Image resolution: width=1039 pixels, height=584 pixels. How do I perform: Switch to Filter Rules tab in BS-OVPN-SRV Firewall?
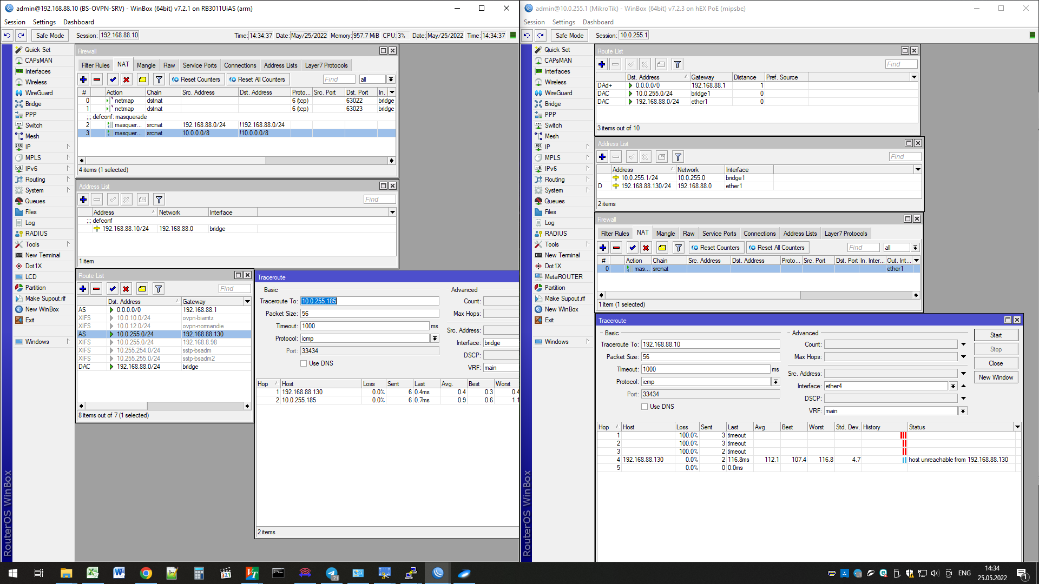click(x=95, y=65)
